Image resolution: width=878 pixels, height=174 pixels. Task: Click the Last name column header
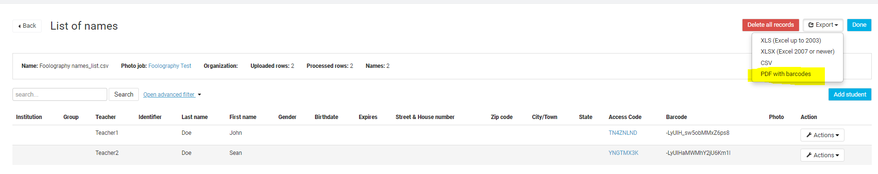coord(194,117)
